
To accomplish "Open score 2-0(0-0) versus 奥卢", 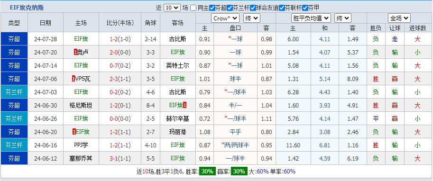I will [120, 53].
